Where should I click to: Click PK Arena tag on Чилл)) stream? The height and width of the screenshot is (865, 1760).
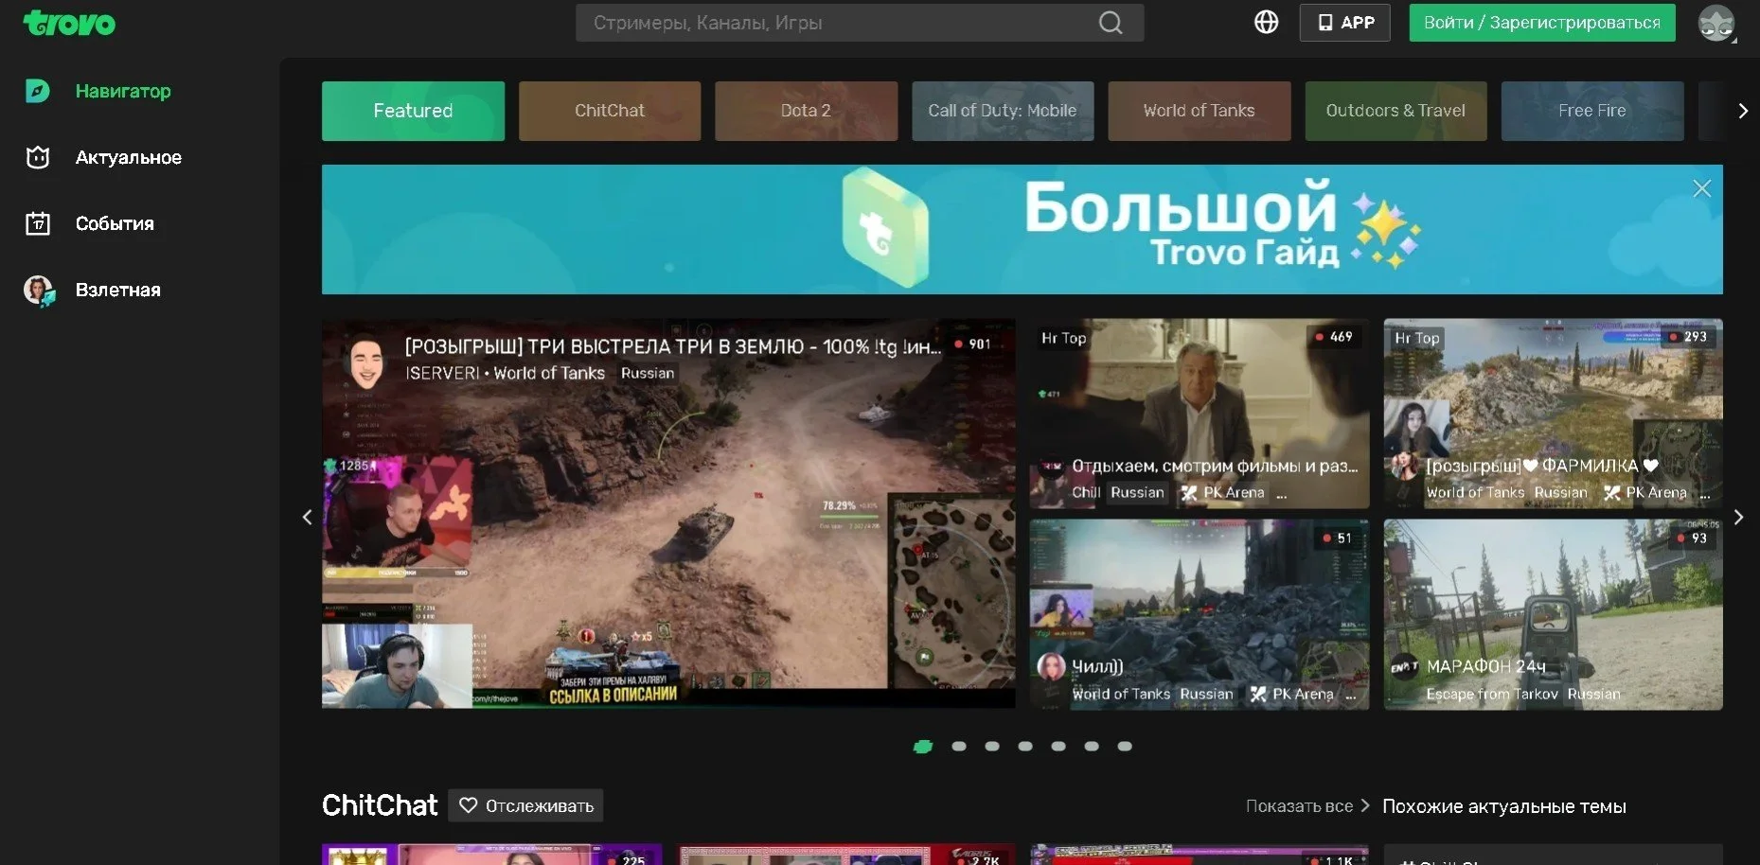tap(1291, 694)
